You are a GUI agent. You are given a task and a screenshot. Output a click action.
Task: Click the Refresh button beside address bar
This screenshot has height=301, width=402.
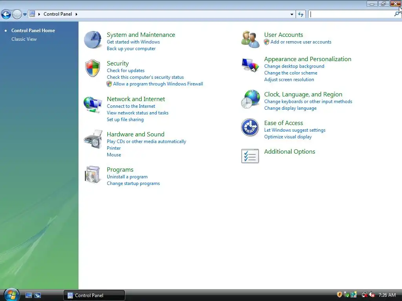[x=301, y=15]
